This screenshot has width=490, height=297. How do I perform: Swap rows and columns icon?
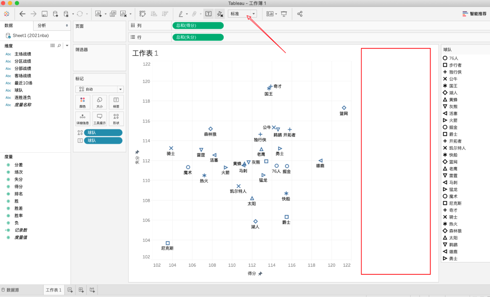click(142, 14)
